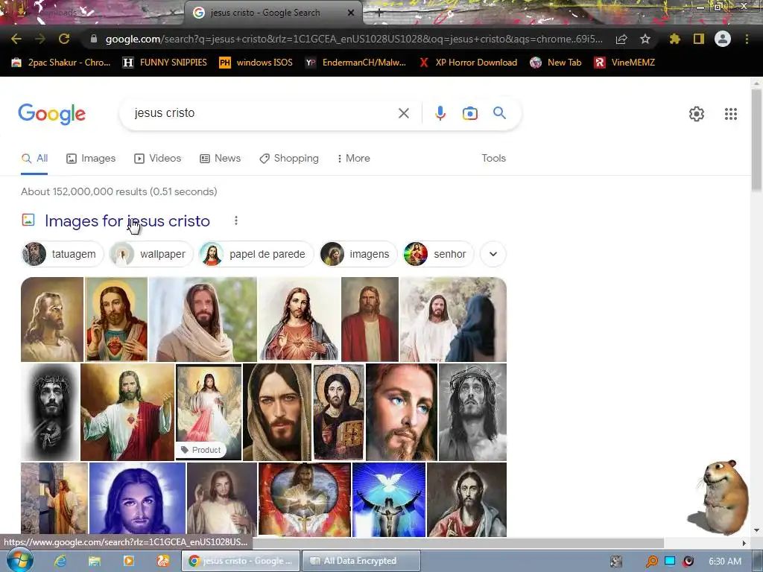Click the share page icon in address bar
763x572 pixels.
pos(621,39)
